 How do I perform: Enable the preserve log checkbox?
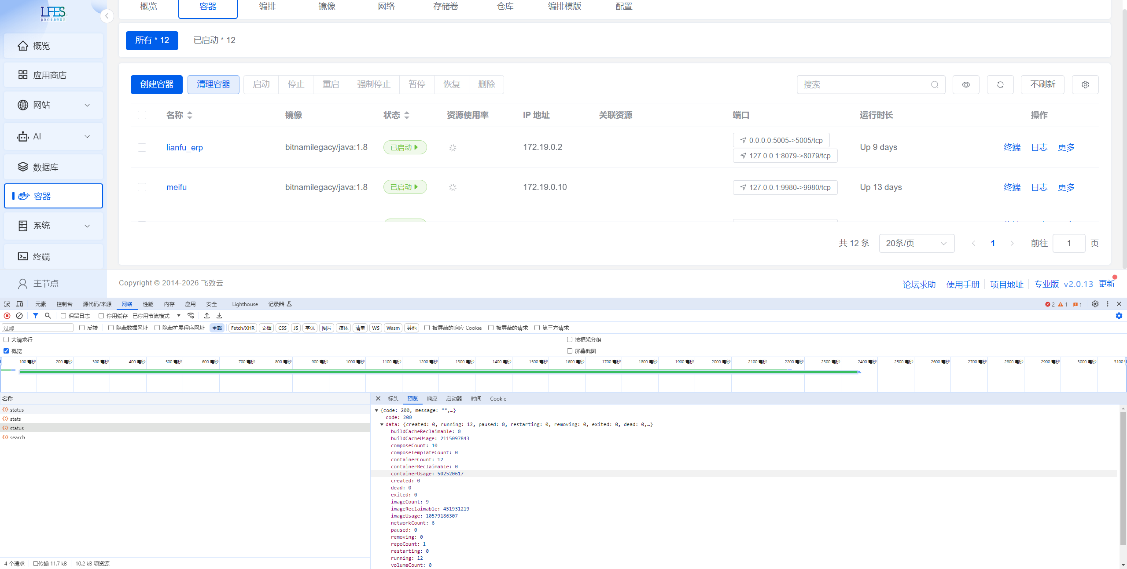coord(63,316)
